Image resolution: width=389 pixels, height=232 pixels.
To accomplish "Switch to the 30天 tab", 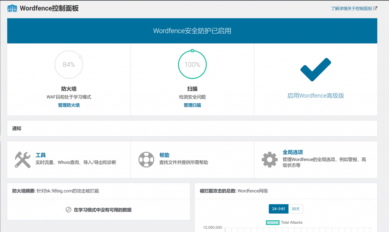I will click(x=296, y=209).
